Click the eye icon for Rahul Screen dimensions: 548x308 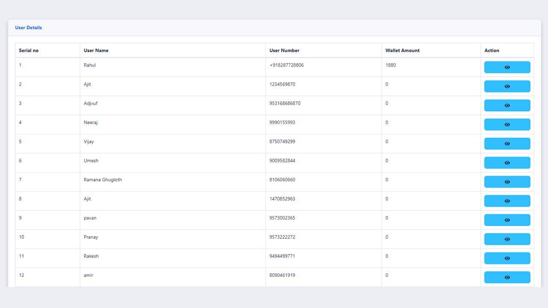(x=507, y=67)
